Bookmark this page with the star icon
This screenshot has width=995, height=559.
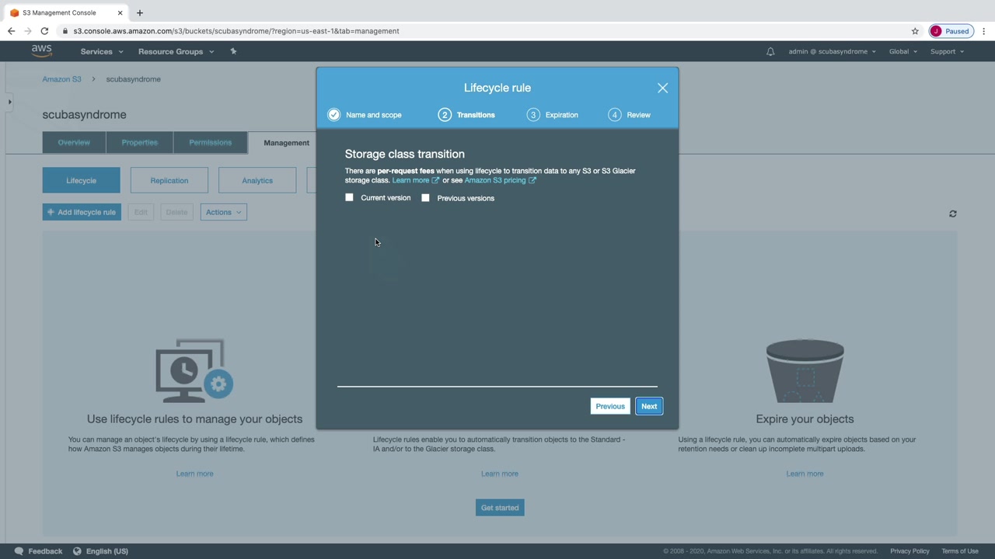pos(915,31)
